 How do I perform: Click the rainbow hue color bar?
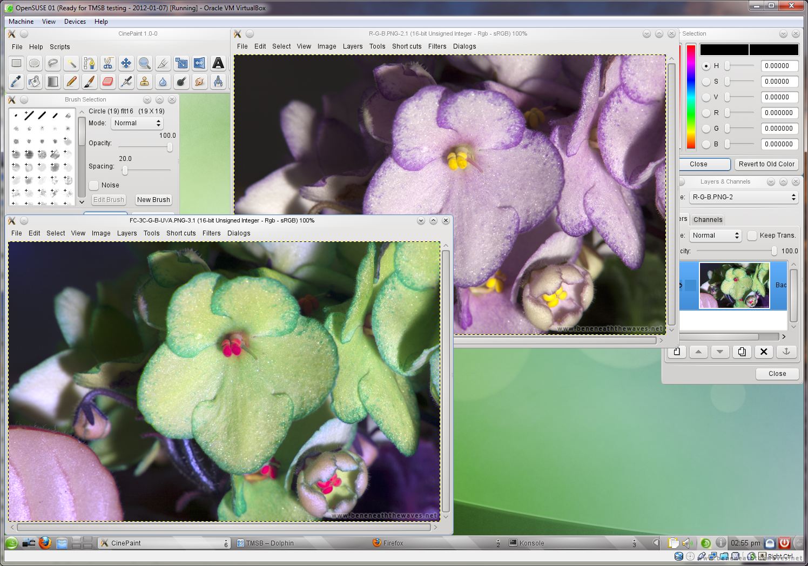[x=691, y=97]
